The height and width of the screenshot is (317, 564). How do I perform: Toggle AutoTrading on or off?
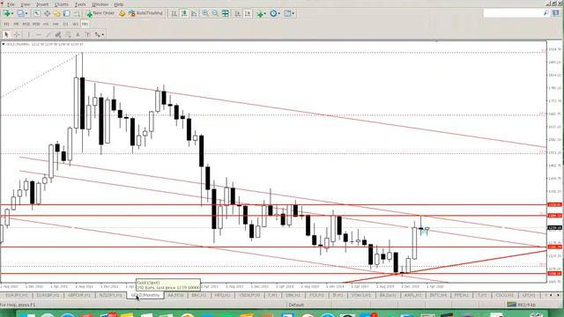(x=145, y=13)
